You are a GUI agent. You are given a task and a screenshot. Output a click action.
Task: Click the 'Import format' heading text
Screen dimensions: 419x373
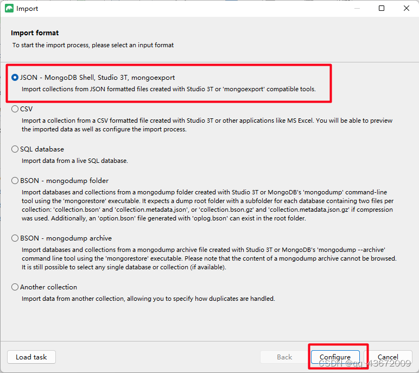tap(35, 33)
